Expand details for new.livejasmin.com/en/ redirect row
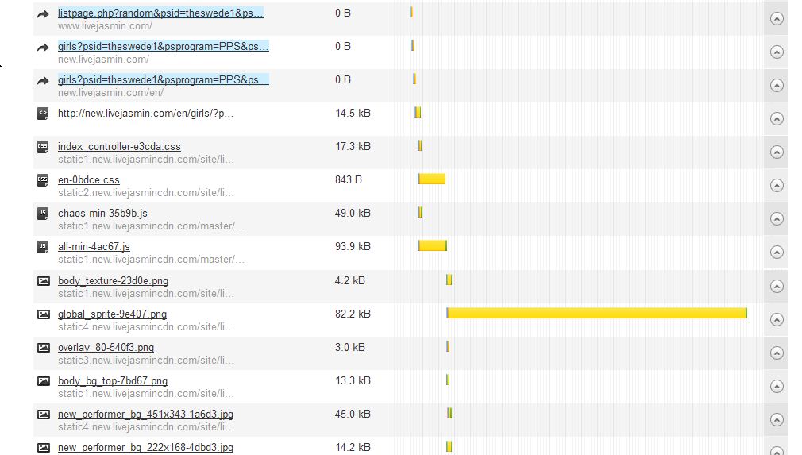 coord(777,86)
